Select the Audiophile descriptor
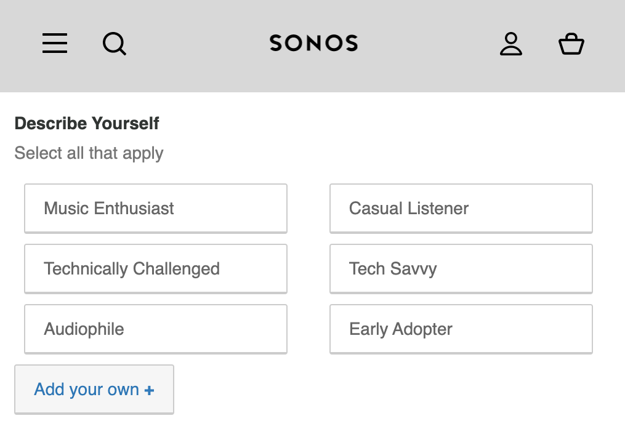Viewport: 625px width, 437px height. tap(155, 329)
